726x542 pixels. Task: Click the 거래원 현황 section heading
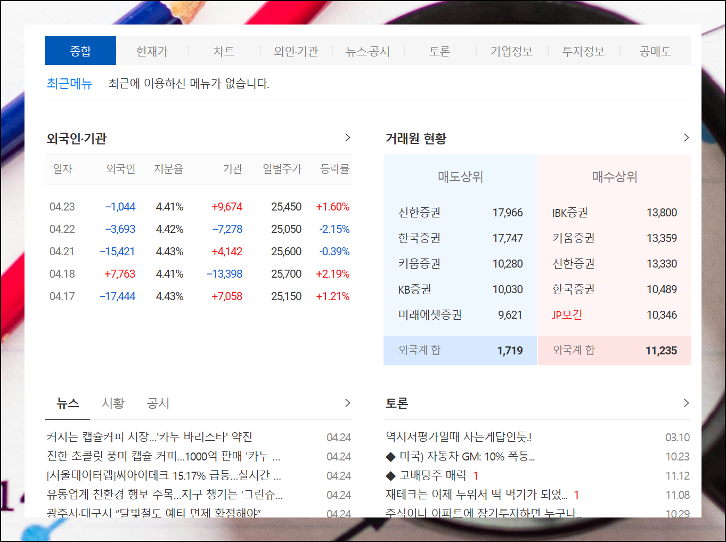tap(416, 139)
